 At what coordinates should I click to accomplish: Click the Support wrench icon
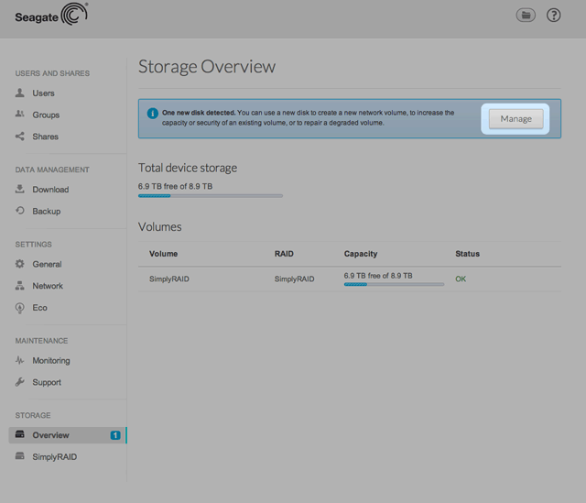click(x=20, y=382)
